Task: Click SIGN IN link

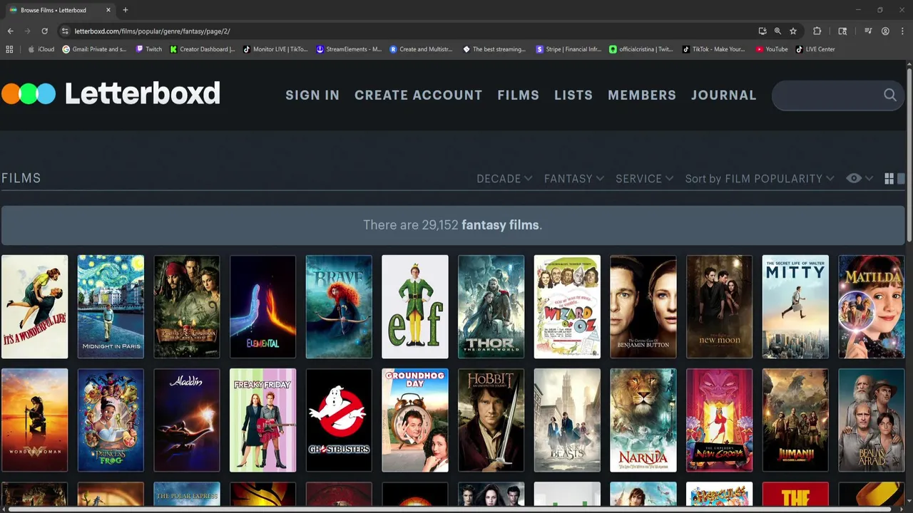Action: point(312,95)
